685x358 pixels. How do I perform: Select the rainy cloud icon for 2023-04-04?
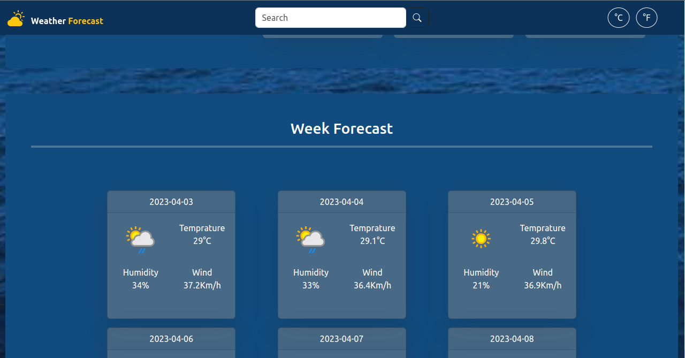(310, 239)
